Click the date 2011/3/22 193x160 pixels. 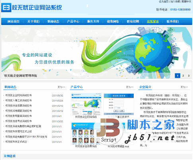pyautogui.click(x=58, y=121)
